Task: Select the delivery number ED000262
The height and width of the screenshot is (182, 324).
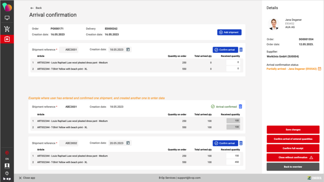Action: [111, 29]
